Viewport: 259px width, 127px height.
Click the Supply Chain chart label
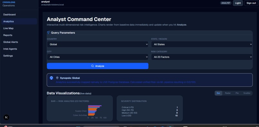[x=81, y=111]
